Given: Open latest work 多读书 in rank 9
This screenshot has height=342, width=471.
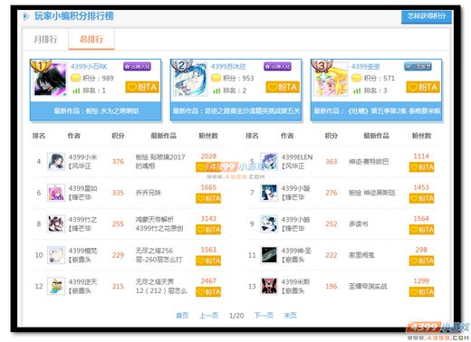Looking at the screenshot, I should click(359, 223).
